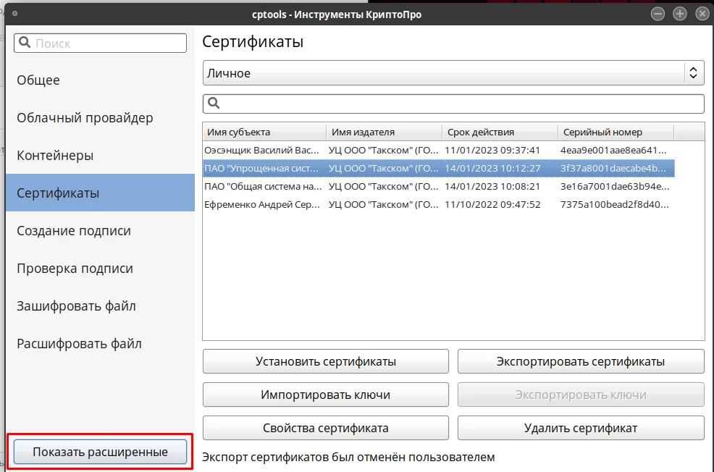
Task: Click serial number 3e16a7001dae63b94e...
Action: coord(614,187)
